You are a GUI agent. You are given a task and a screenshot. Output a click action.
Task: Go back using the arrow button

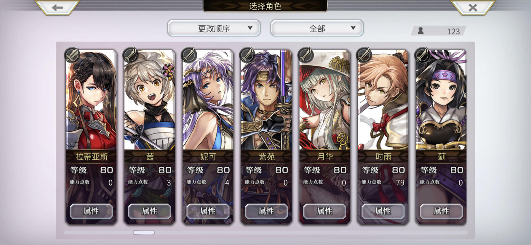pos(57,7)
